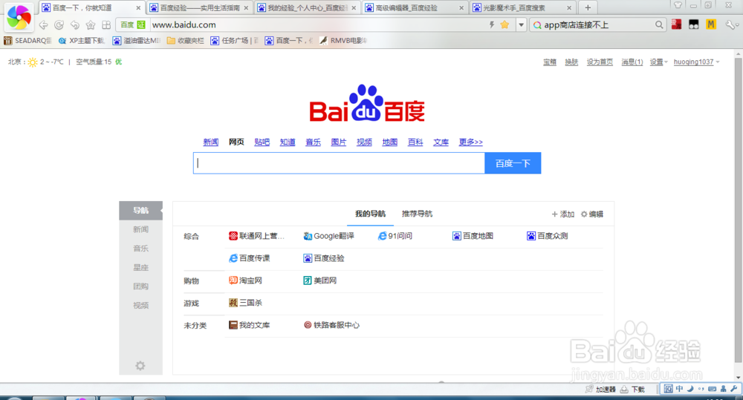Screen dimensions: 743x400
Task: Open the red extension icon in toolbar
Action: click(676, 24)
